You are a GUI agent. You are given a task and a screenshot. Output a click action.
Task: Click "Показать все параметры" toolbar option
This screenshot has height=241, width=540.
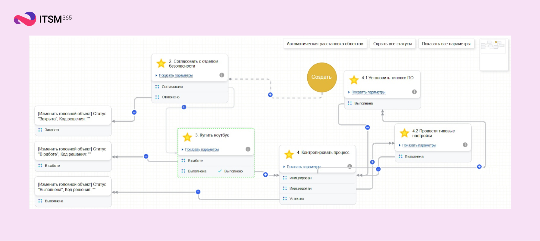(446, 44)
